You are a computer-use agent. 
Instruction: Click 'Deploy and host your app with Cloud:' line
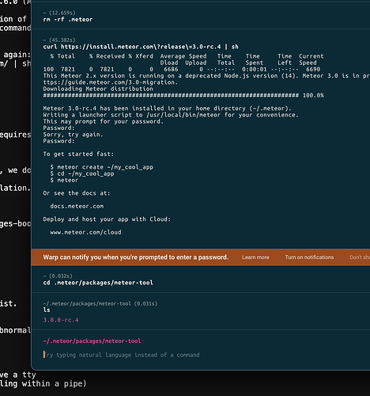click(107, 219)
